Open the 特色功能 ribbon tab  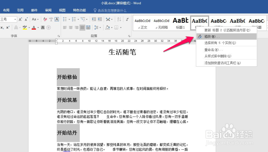pyautogui.click(x=80, y=10)
